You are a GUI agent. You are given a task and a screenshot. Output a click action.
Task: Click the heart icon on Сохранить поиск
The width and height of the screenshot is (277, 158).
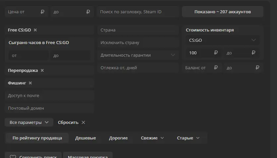[13, 156]
